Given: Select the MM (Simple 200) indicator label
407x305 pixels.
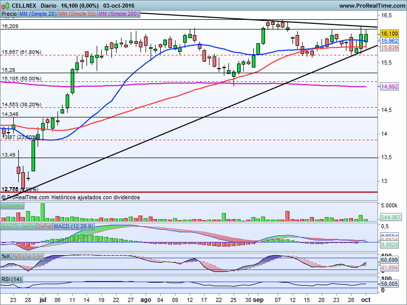Looking at the screenshot, I should [119, 14].
